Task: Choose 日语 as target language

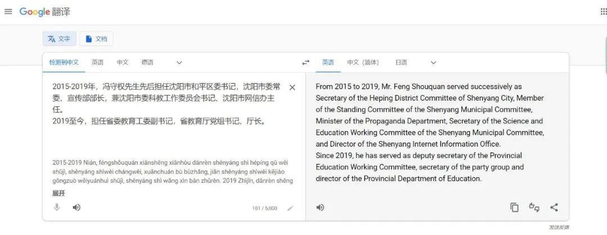Action: [401, 62]
